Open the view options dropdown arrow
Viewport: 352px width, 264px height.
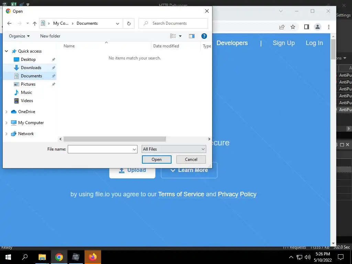click(180, 36)
